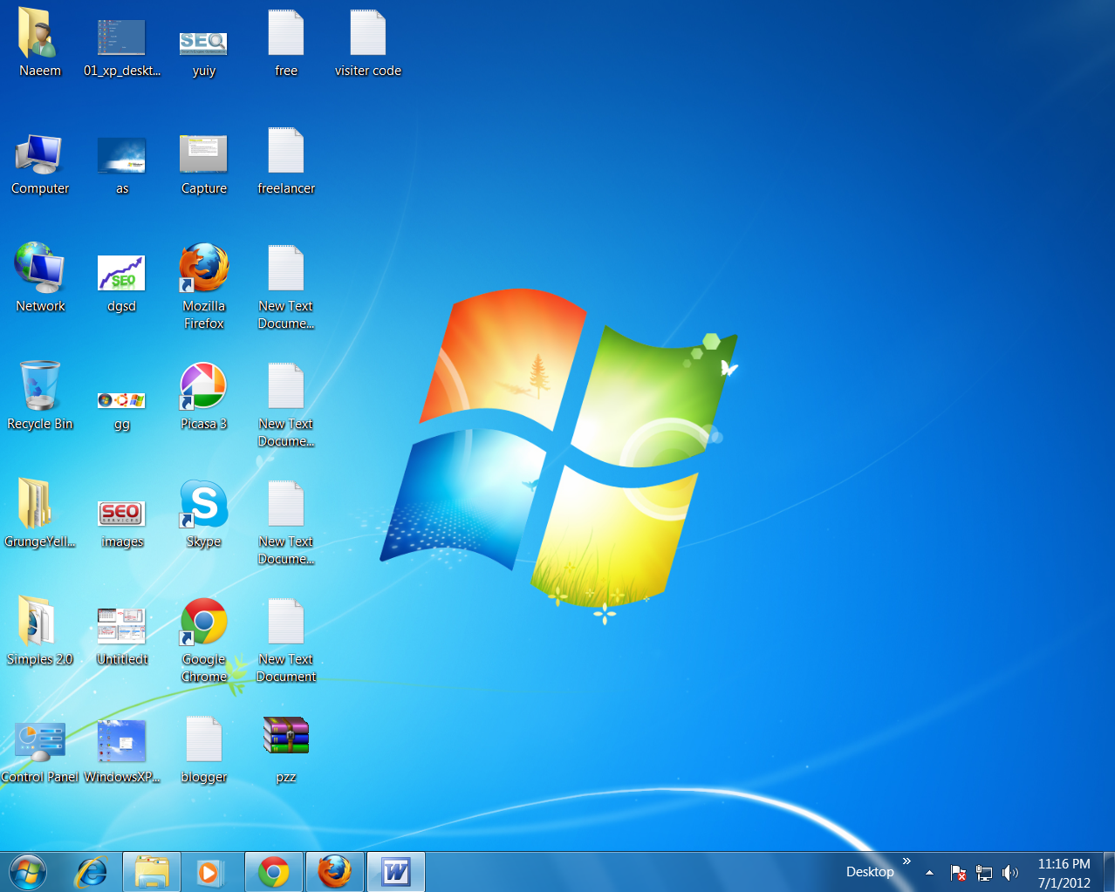Open the volume control slider

point(1011,872)
